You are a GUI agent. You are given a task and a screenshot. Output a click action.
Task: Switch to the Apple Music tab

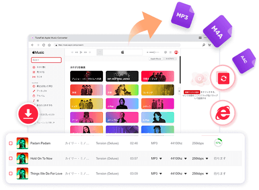[x=156, y=59]
